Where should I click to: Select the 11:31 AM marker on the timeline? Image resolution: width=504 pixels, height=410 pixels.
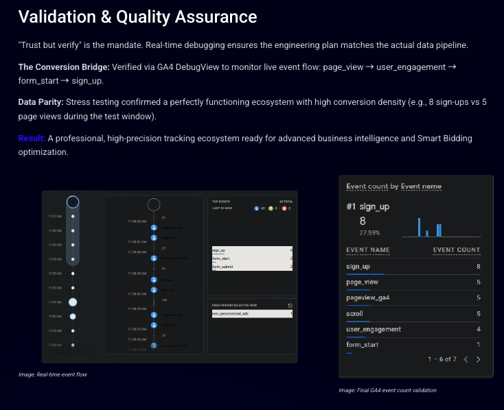tap(73, 302)
